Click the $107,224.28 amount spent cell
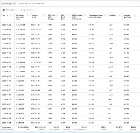 (36, 29)
